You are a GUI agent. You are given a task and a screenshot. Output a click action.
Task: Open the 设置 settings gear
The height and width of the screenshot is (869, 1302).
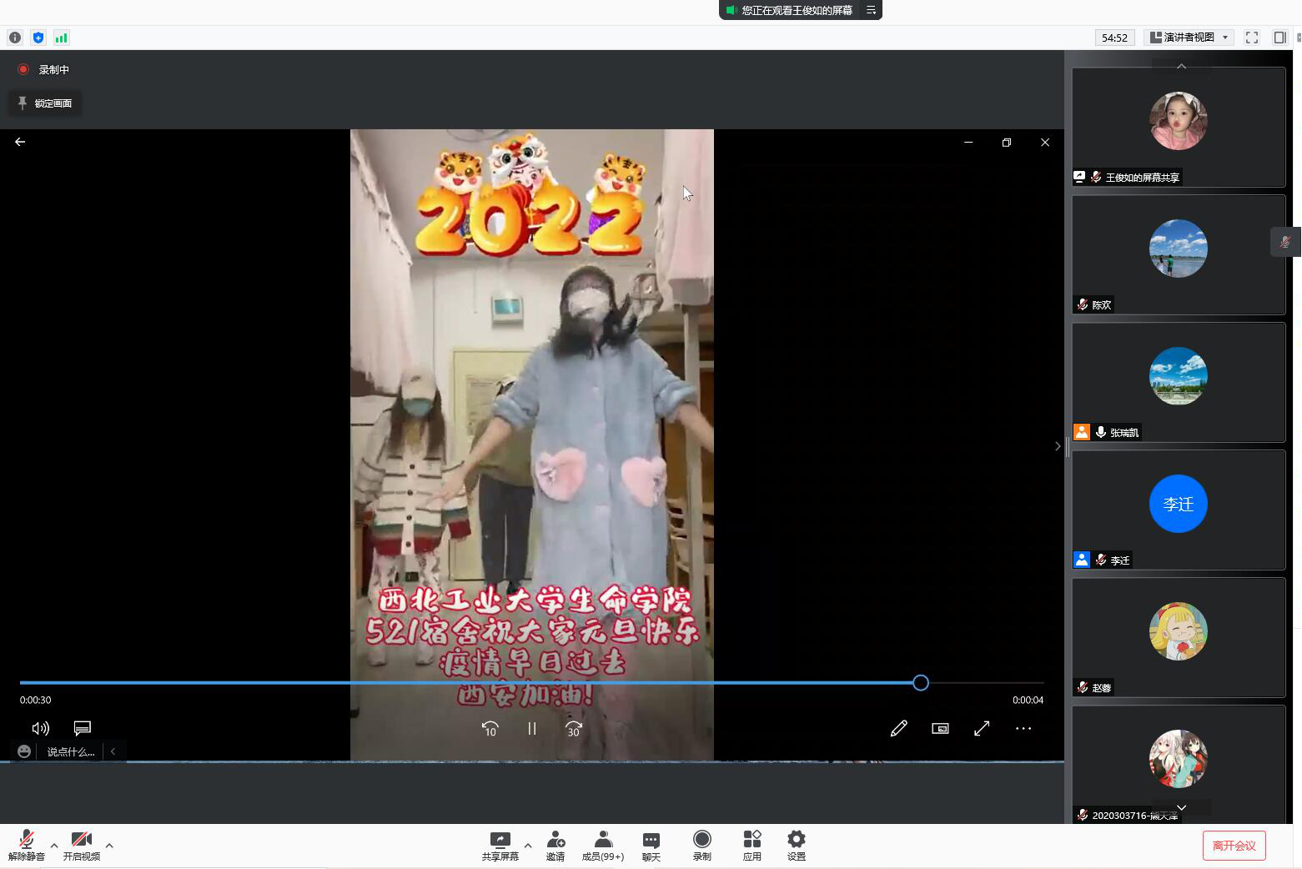click(796, 845)
